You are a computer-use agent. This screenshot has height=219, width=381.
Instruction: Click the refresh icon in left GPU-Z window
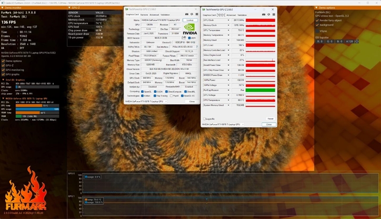pos(191,14)
